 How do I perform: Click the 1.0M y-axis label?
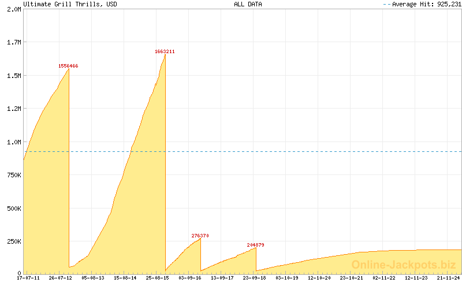click(x=13, y=141)
